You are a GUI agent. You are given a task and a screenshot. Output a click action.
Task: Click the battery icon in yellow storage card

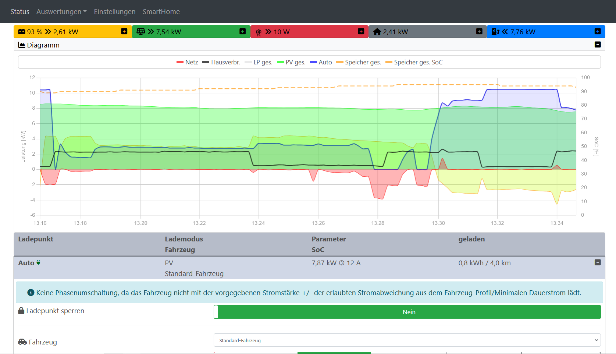[x=22, y=32]
